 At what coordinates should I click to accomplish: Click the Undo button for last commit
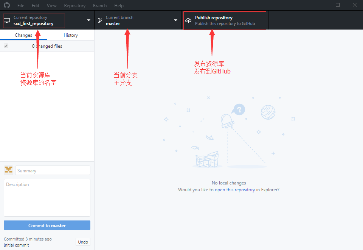coord(83,242)
